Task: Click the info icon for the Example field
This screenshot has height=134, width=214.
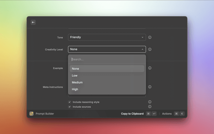Action: coord(150,68)
